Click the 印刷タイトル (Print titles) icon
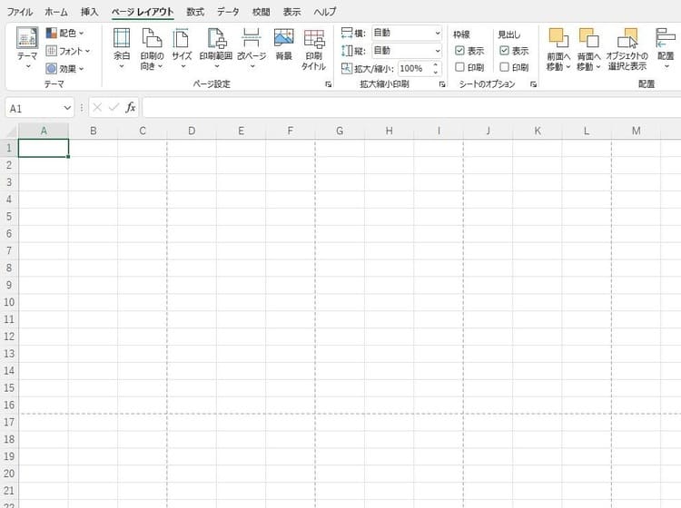Viewport: 681px width, 508px height. coord(314,38)
